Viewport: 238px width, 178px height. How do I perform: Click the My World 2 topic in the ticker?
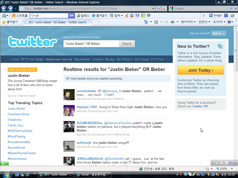pos(125,59)
